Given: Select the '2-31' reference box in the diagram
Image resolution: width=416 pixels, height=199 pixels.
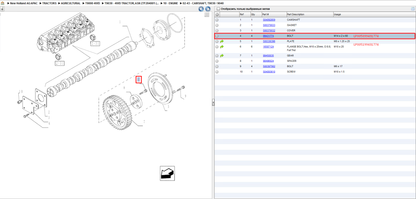Looking at the screenshot, I should 59,63.
